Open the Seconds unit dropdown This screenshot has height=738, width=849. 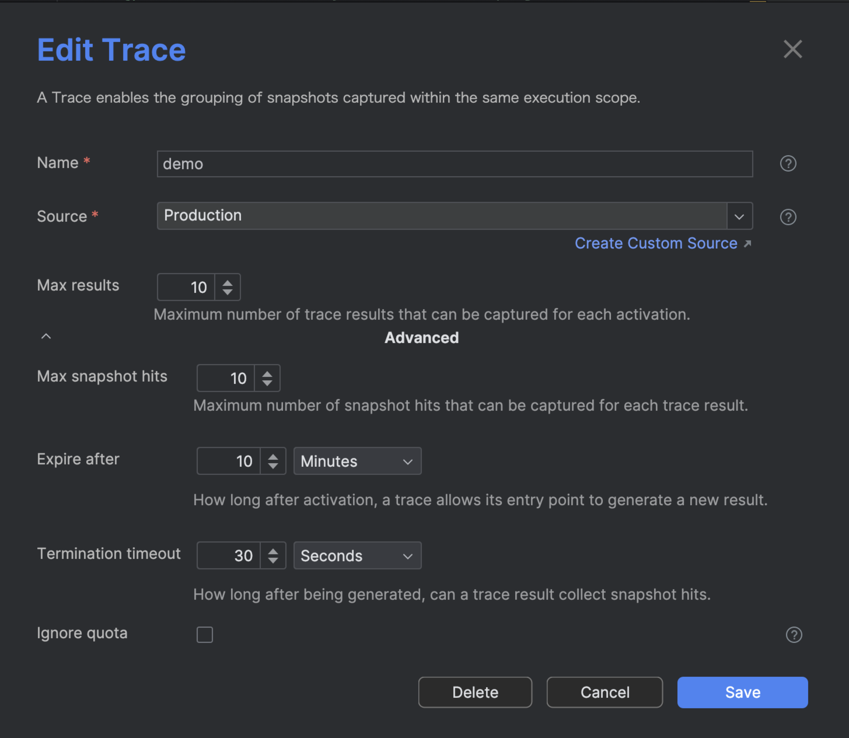(x=357, y=556)
